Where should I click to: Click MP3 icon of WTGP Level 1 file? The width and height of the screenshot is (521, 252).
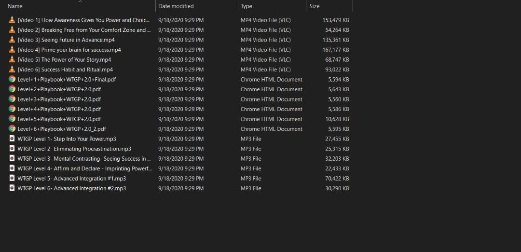pyautogui.click(x=12, y=139)
